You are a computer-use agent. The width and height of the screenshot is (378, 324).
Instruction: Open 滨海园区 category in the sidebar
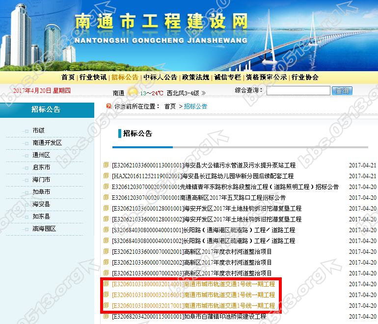(44, 229)
